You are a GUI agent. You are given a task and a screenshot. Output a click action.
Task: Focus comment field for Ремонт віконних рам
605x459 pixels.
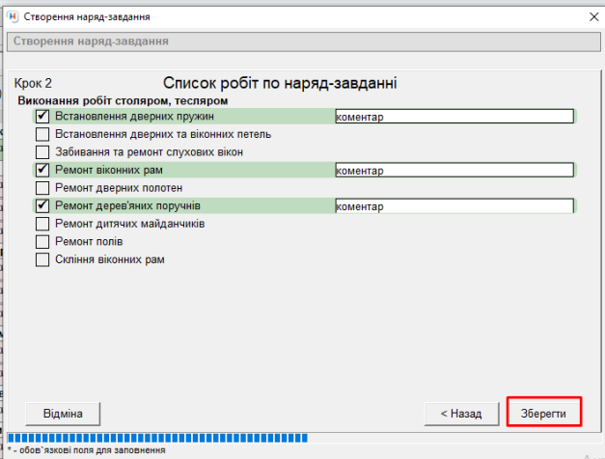point(453,171)
